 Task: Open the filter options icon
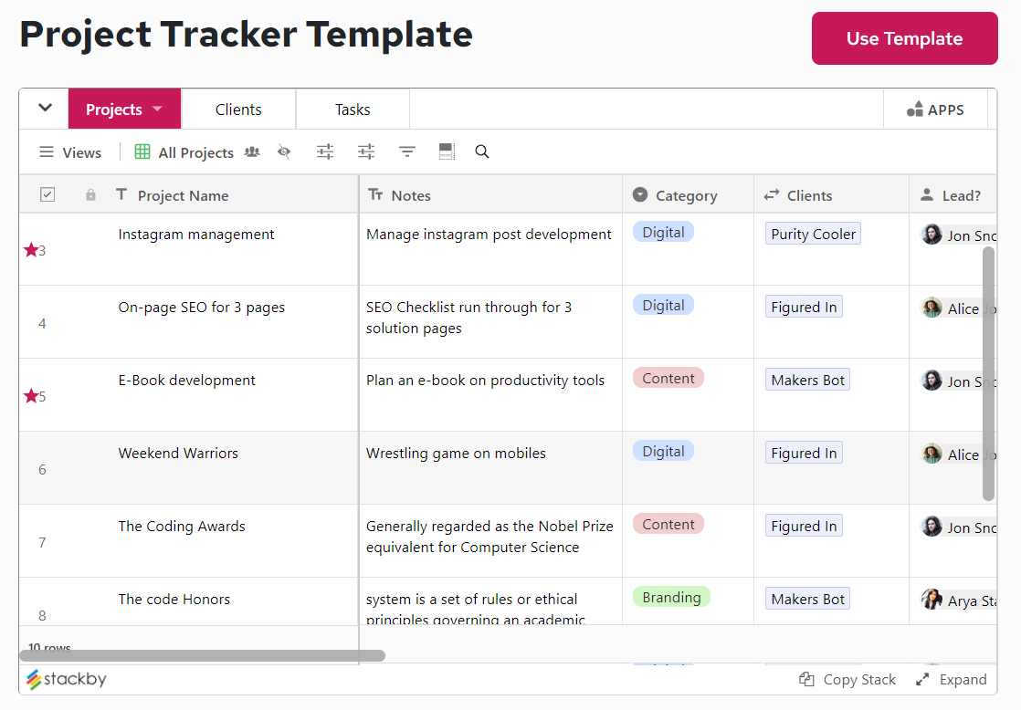(x=406, y=151)
